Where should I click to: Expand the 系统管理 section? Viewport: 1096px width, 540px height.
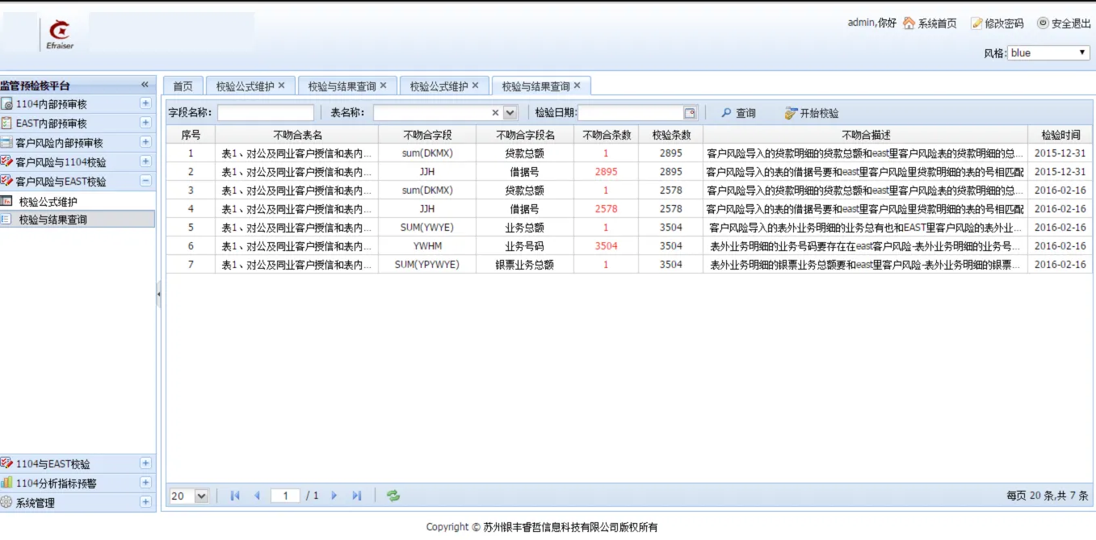(145, 502)
